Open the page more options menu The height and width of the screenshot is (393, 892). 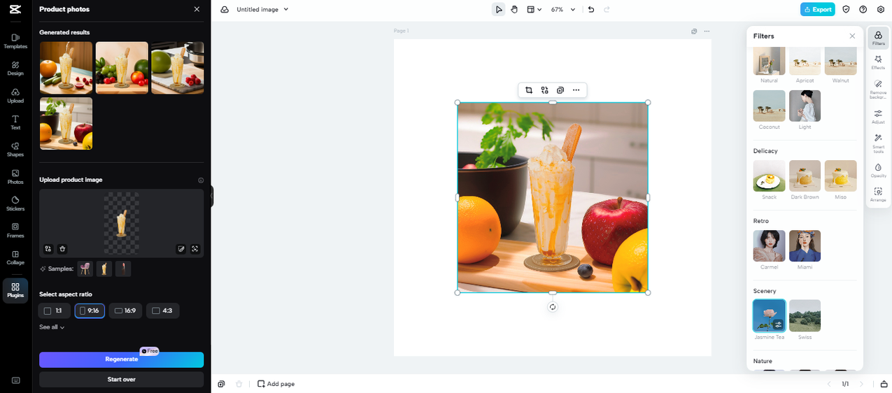tap(707, 31)
